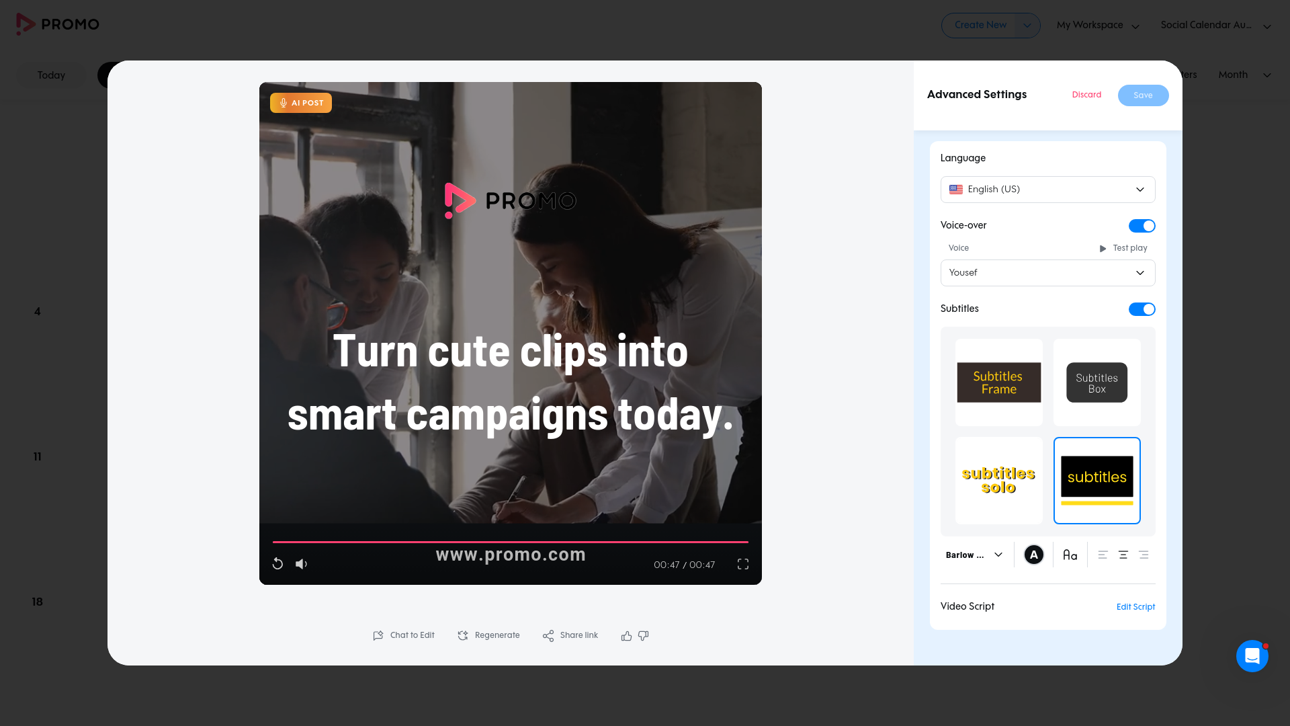Align subtitles center
The image size is (1290, 726).
[x=1123, y=555]
